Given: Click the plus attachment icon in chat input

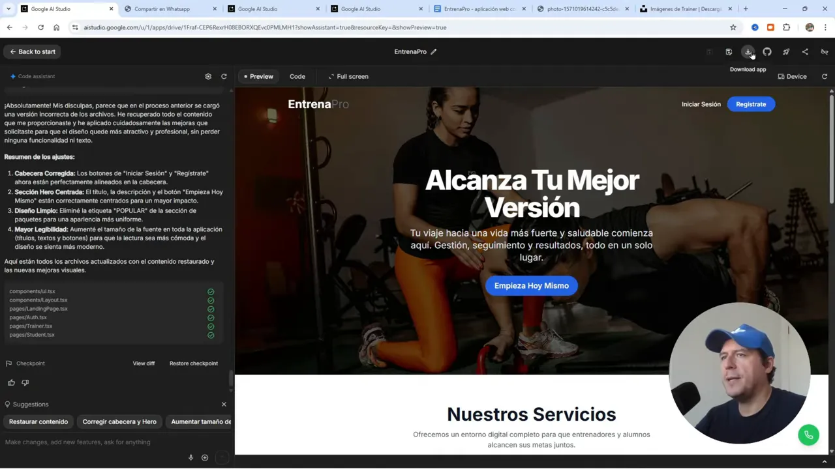Looking at the screenshot, I should 205,457.
